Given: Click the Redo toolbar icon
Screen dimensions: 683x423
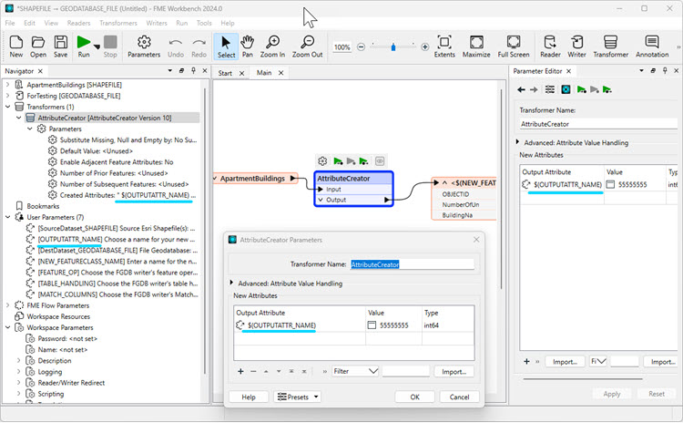Looking at the screenshot, I should 199,46.
